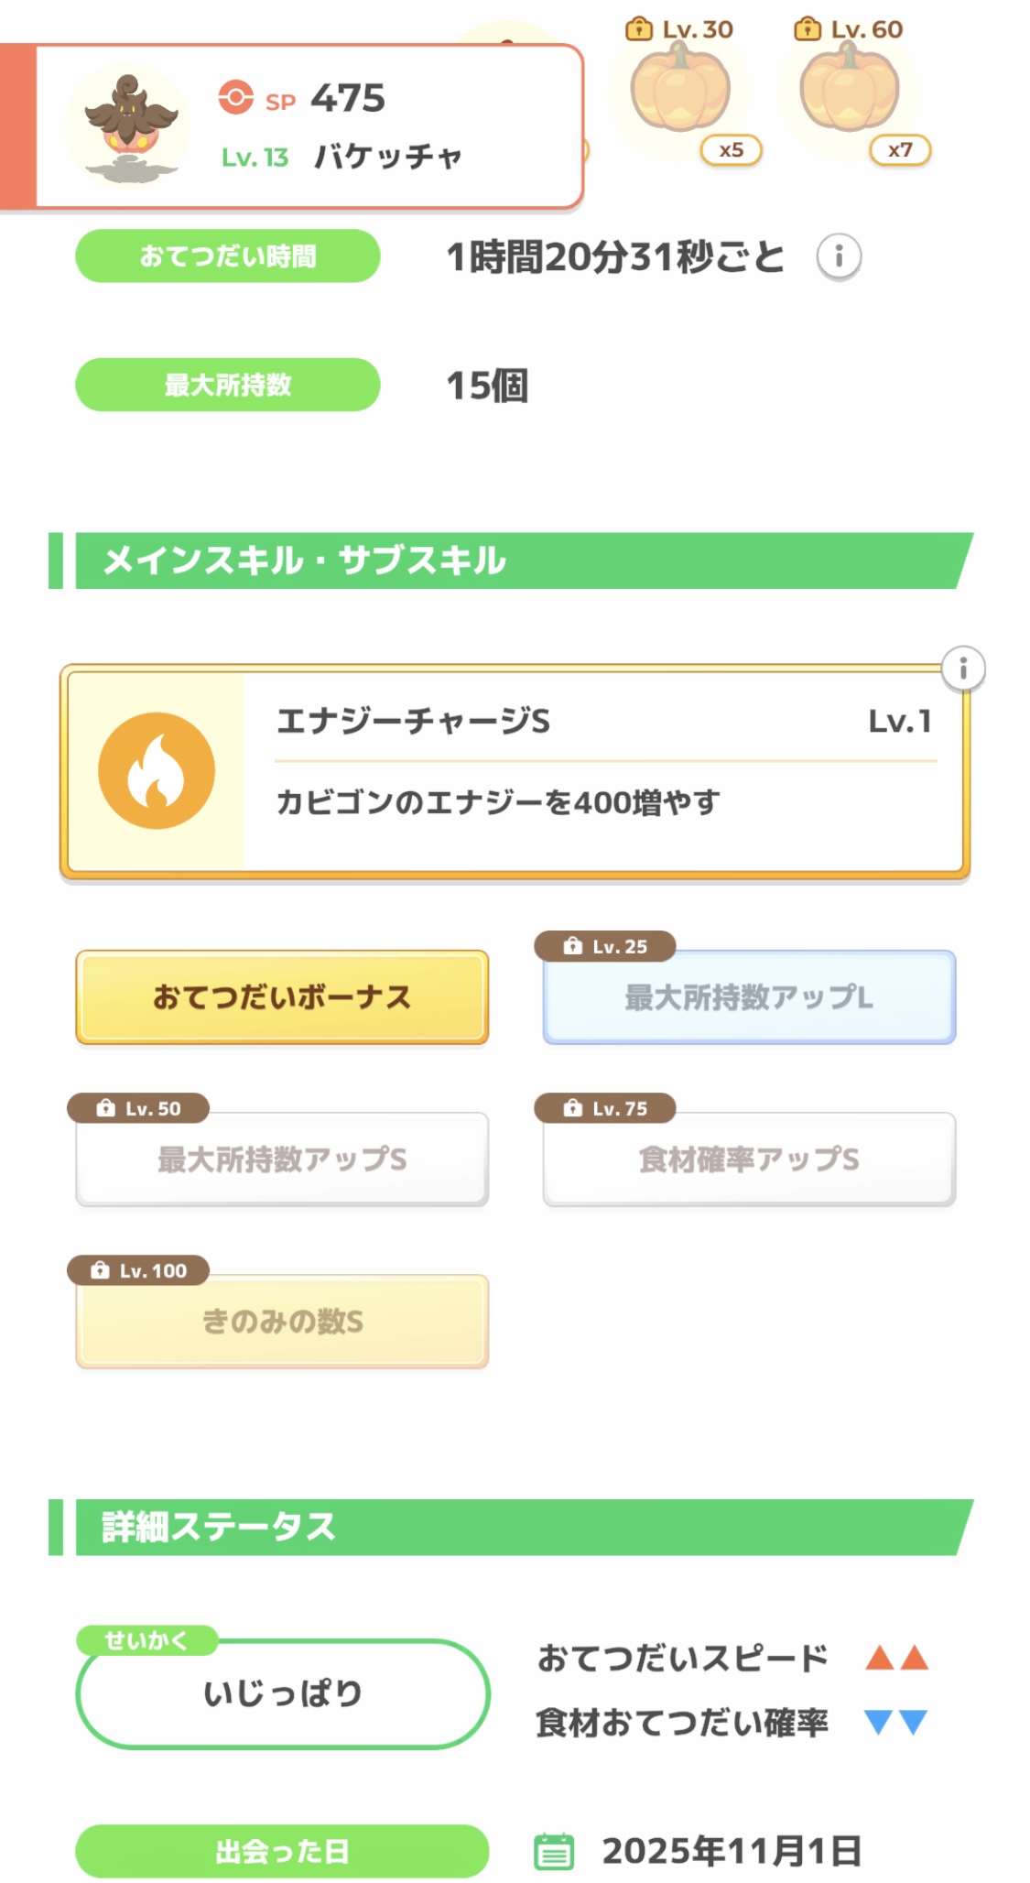Screen dimensions: 1030x1883
Task: Tap the いじっぱり nature box
Action: (x=282, y=1693)
